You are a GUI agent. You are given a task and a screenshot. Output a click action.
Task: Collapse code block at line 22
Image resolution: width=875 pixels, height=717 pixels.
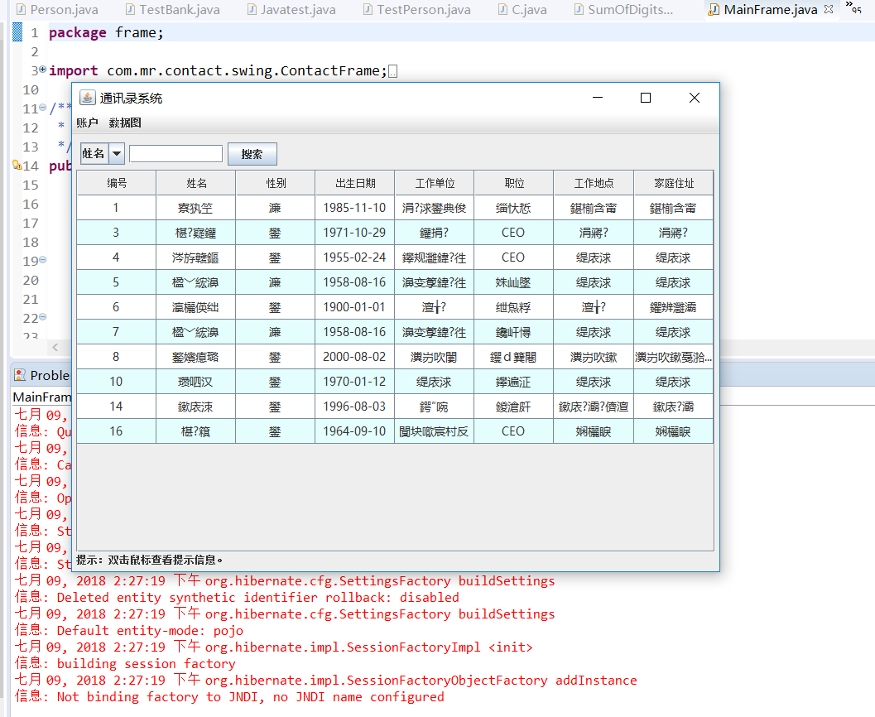point(42,317)
